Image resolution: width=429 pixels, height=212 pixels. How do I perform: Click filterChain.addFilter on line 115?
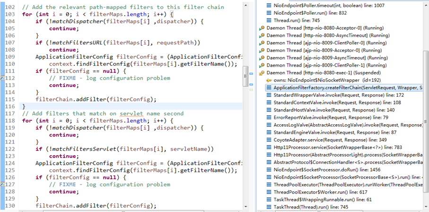tap(71, 100)
